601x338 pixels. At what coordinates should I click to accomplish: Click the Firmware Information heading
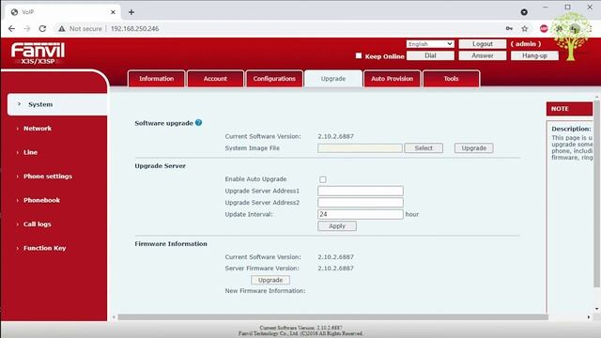coord(171,244)
